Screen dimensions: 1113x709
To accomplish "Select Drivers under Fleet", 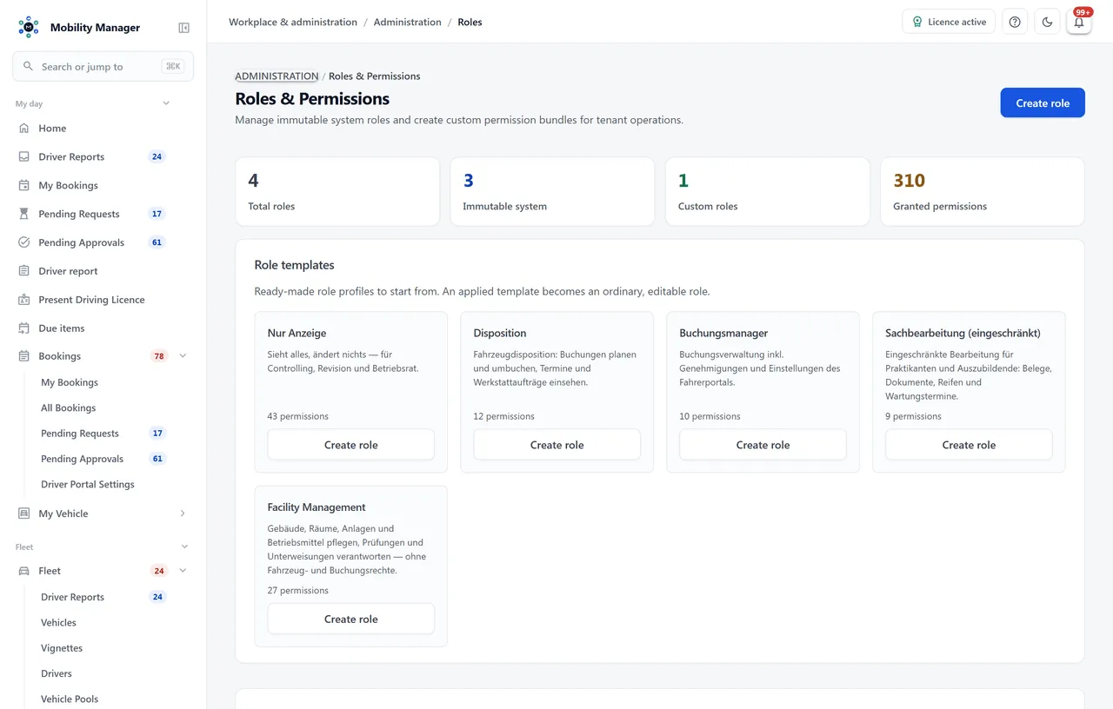I will 57,673.
